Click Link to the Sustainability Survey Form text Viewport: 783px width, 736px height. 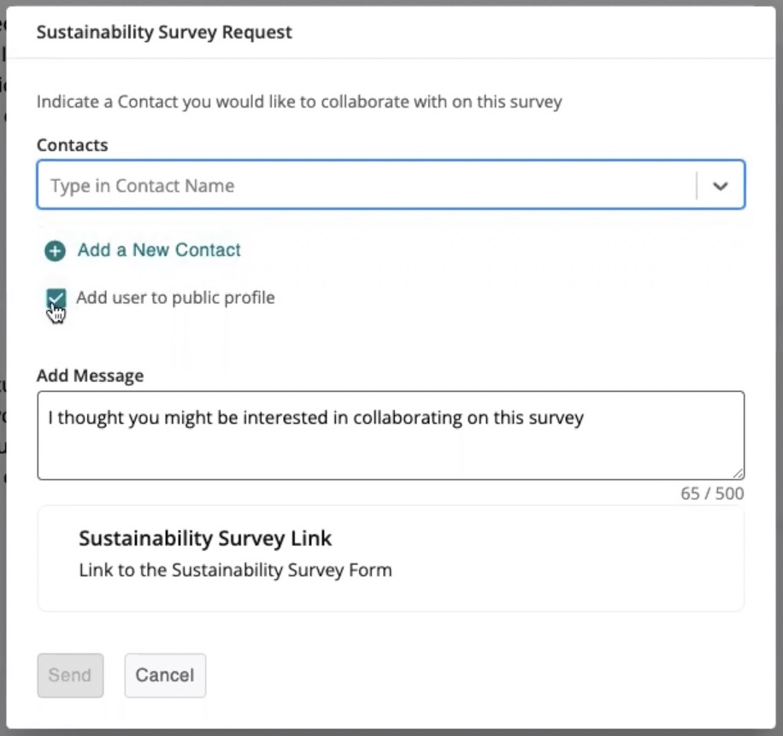[x=235, y=570]
